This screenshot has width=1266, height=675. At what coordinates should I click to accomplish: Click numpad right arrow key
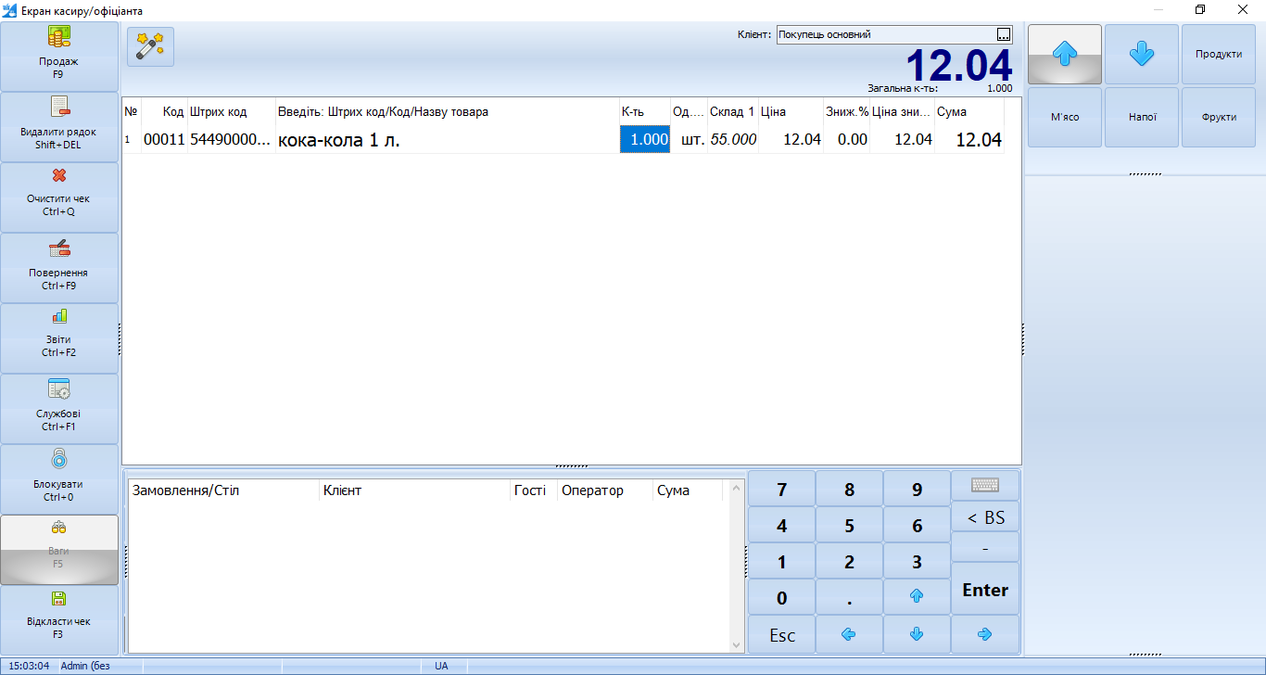(x=985, y=635)
